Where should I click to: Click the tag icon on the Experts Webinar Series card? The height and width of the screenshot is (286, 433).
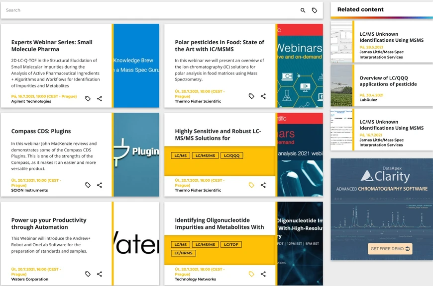point(88,99)
